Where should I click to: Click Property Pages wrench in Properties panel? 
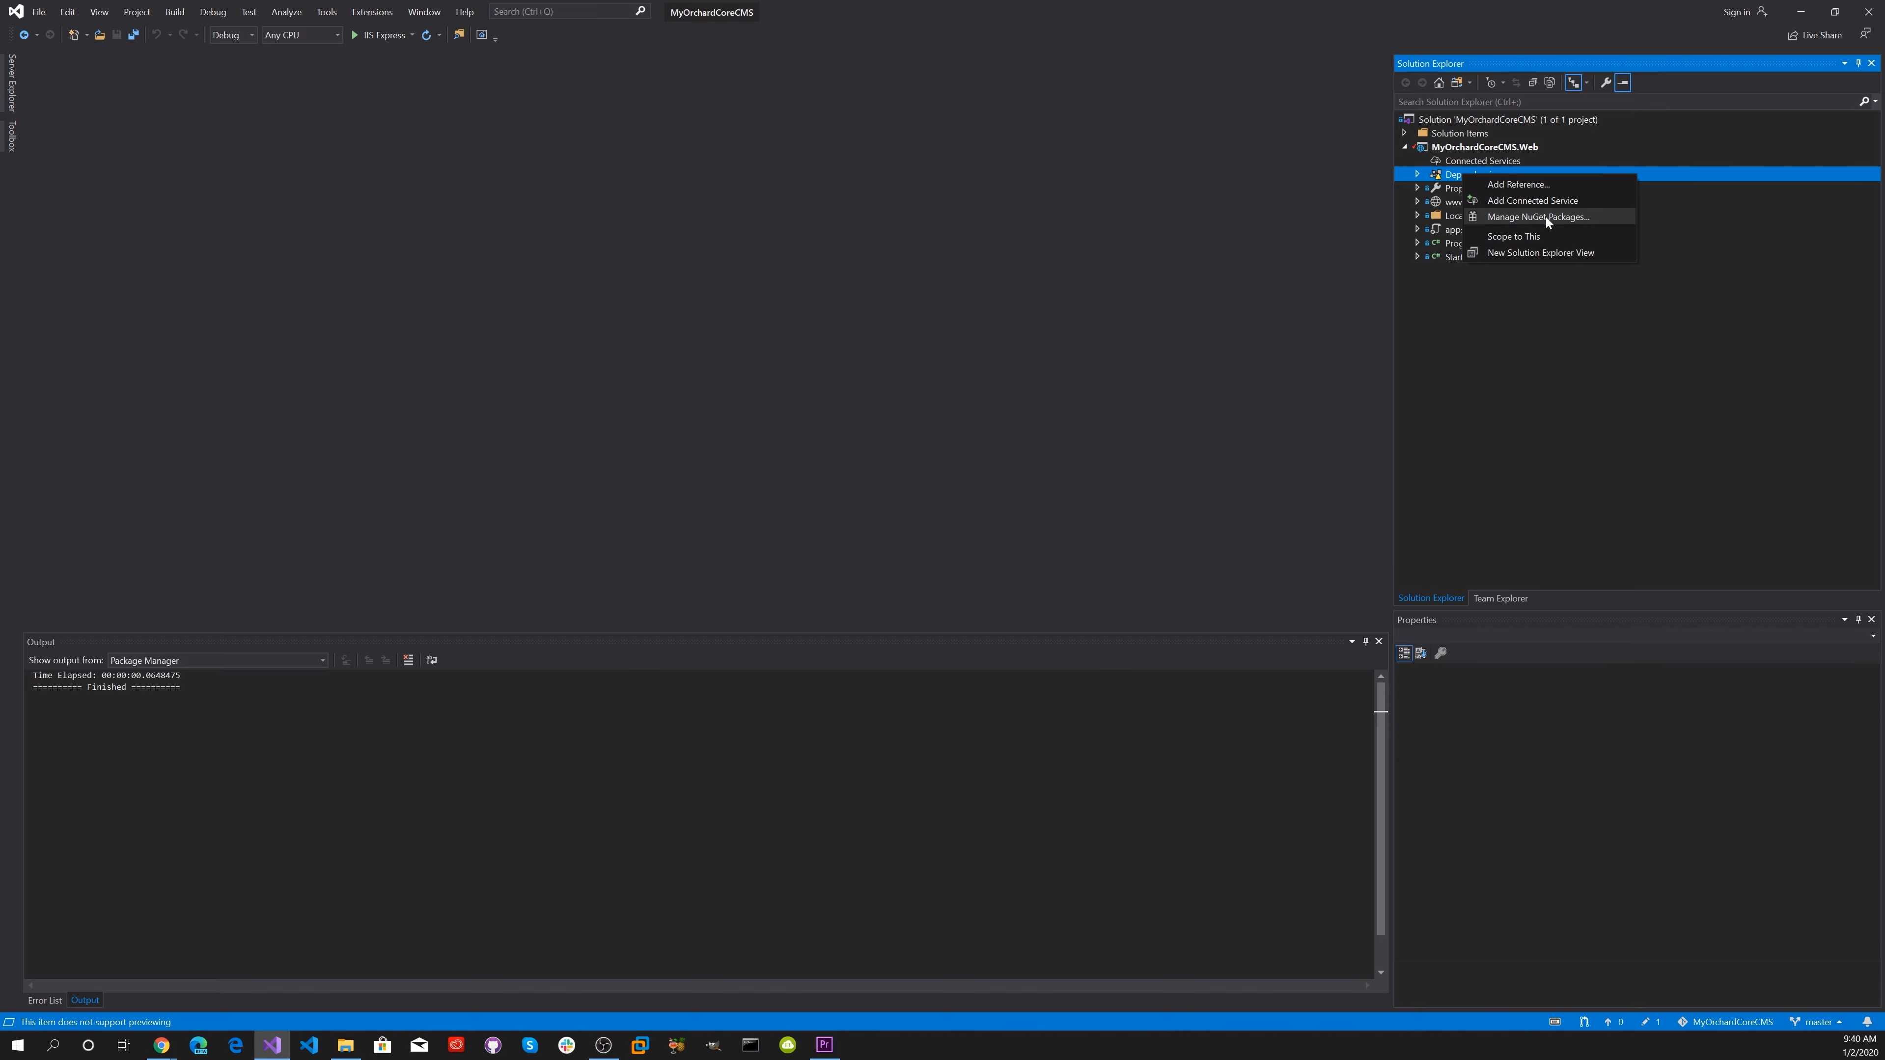(x=1440, y=652)
